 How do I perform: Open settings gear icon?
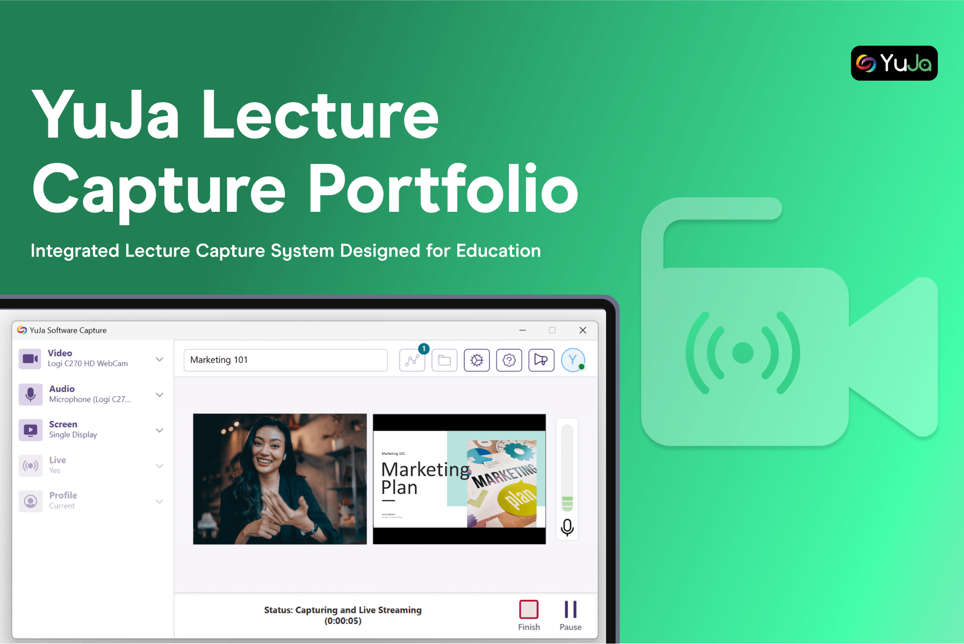click(477, 360)
